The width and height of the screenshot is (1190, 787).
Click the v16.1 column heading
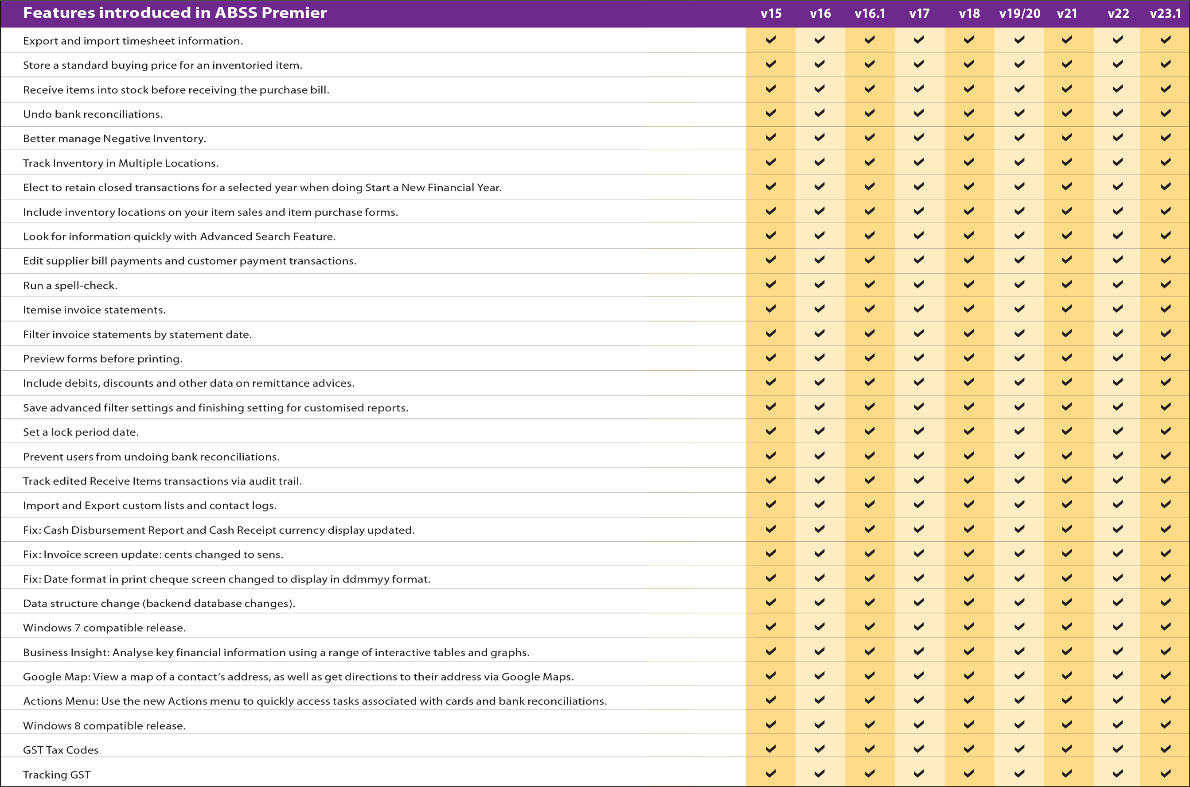(x=870, y=14)
